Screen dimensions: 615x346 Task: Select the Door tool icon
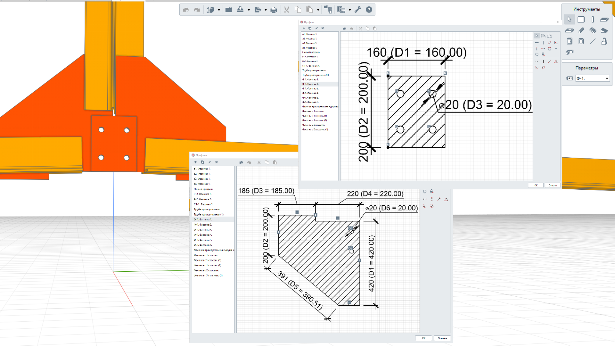point(570,41)
